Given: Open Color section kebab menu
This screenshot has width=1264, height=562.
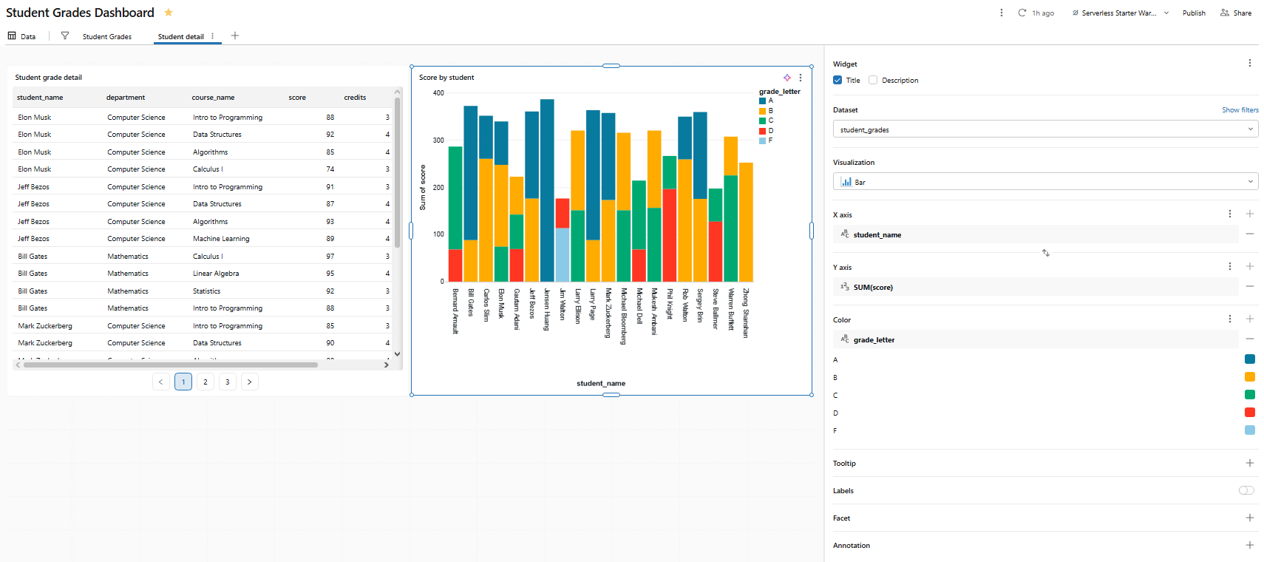Looking at the screenshot, I should pyautogui.click(x=1230, y=319).
